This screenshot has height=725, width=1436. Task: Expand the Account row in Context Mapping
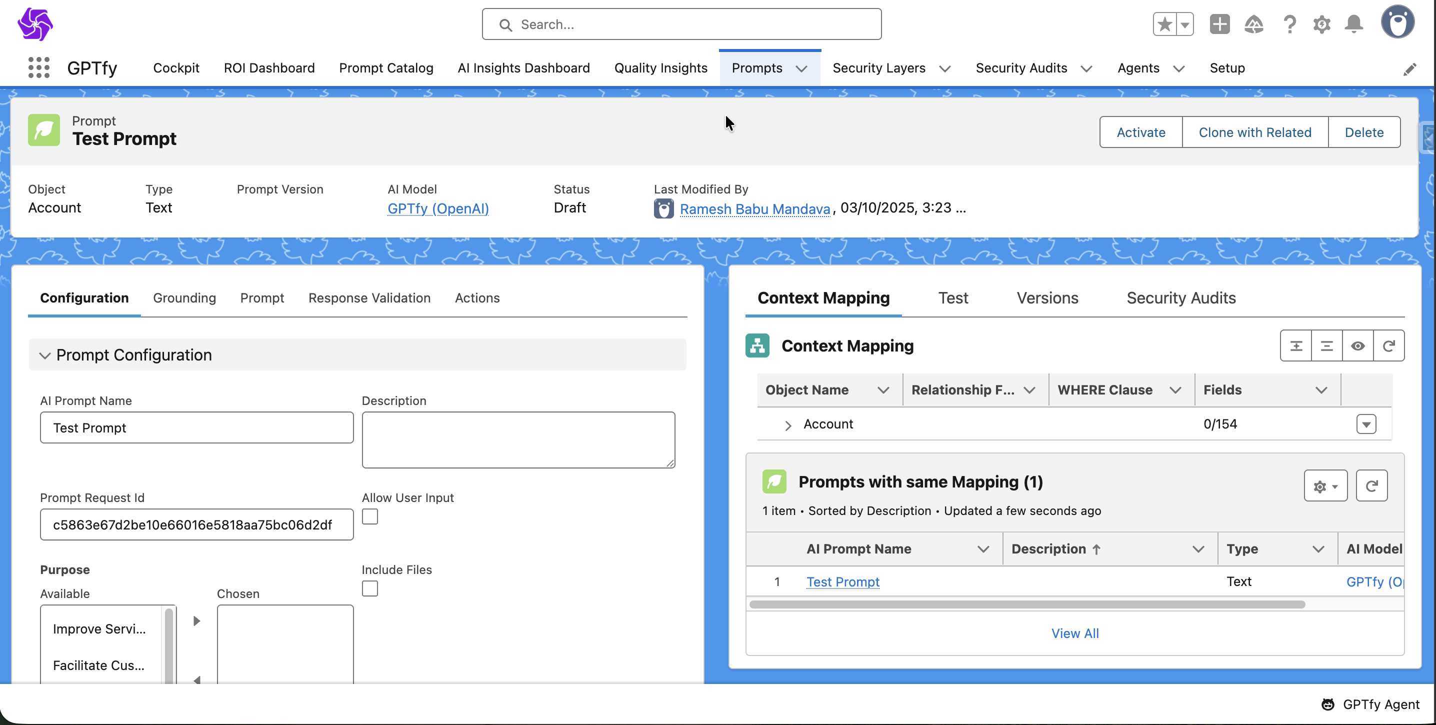pos(787,425)
